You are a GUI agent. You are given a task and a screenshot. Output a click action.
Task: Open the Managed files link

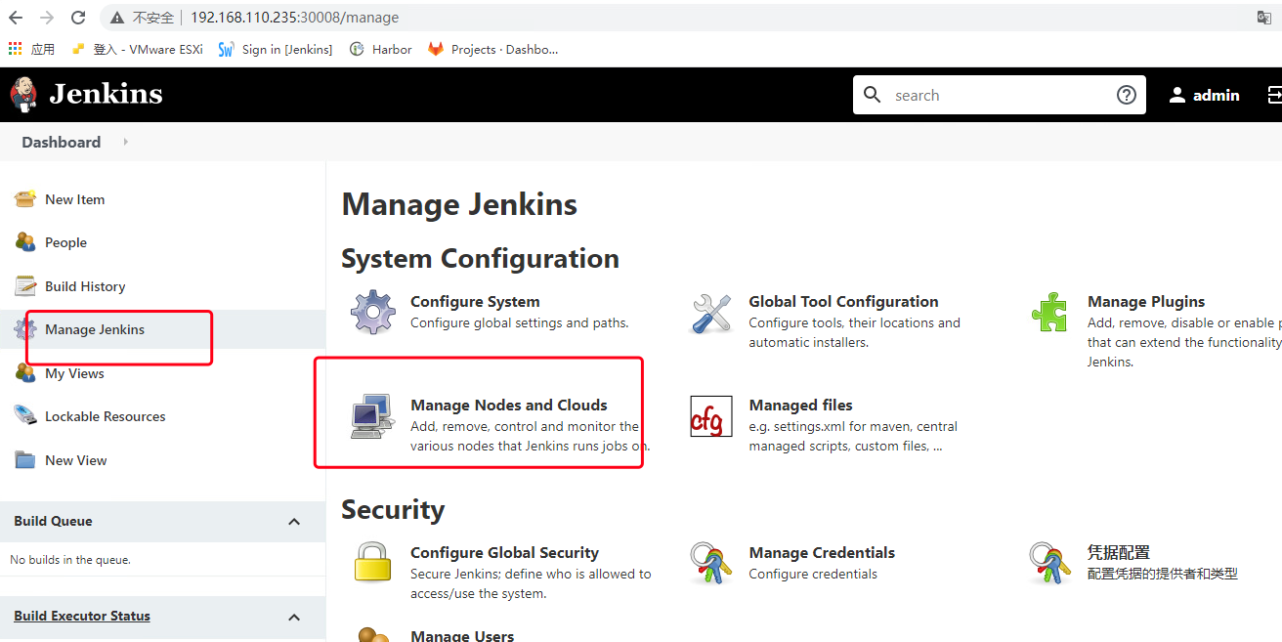coord(800,406)
